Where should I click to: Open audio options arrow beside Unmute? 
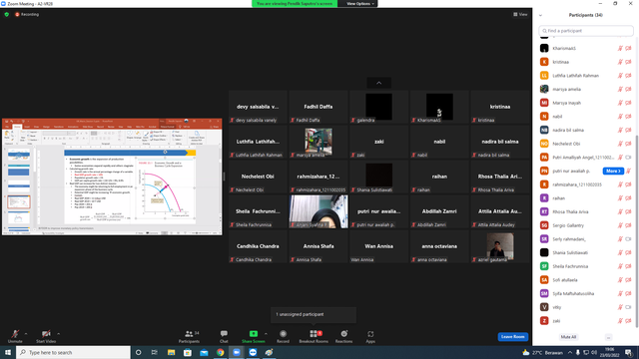point(26,334)
